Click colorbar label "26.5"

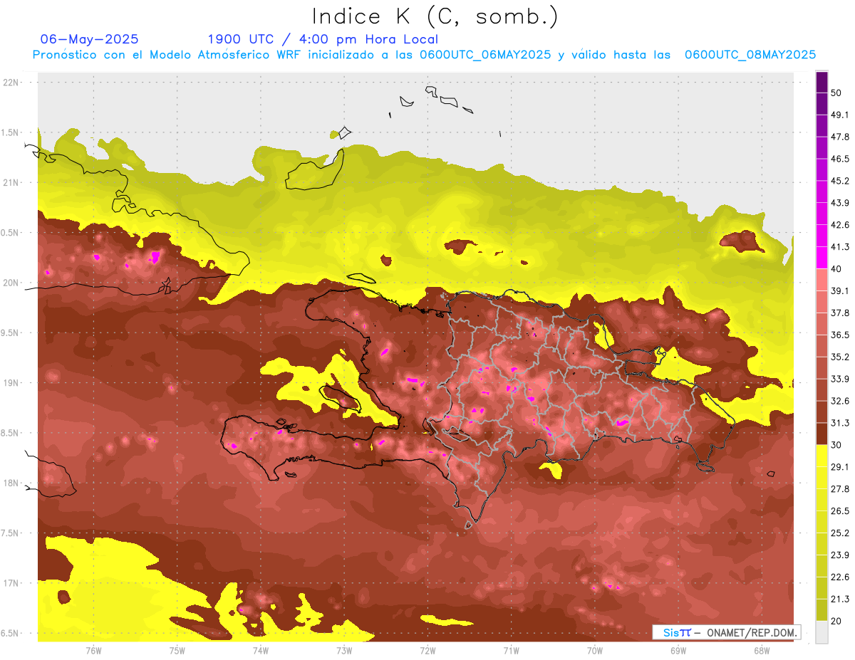tap(840, 510)
